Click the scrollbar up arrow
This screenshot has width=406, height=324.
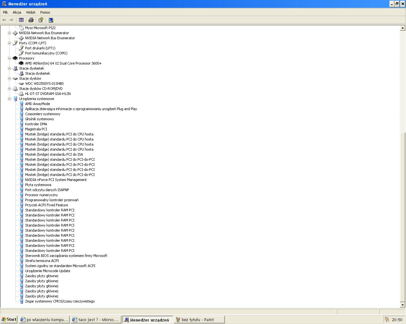click(403, 28)
